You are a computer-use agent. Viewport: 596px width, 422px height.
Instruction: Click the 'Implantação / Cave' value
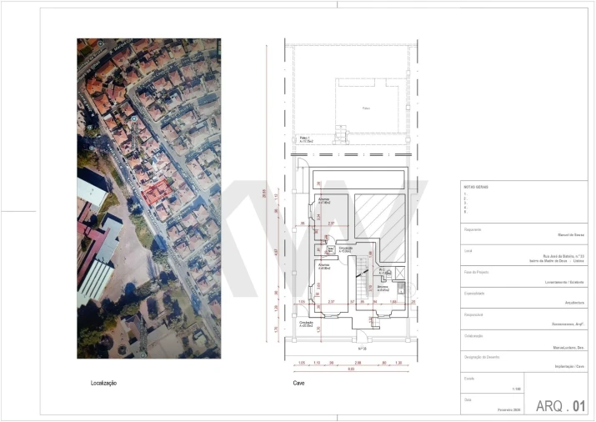569,366
